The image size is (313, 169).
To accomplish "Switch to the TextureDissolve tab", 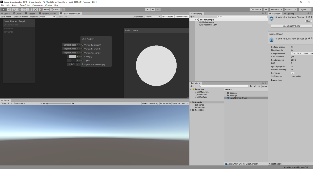I will coord(48,14).
